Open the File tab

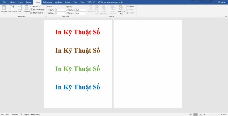click(4, 2)
